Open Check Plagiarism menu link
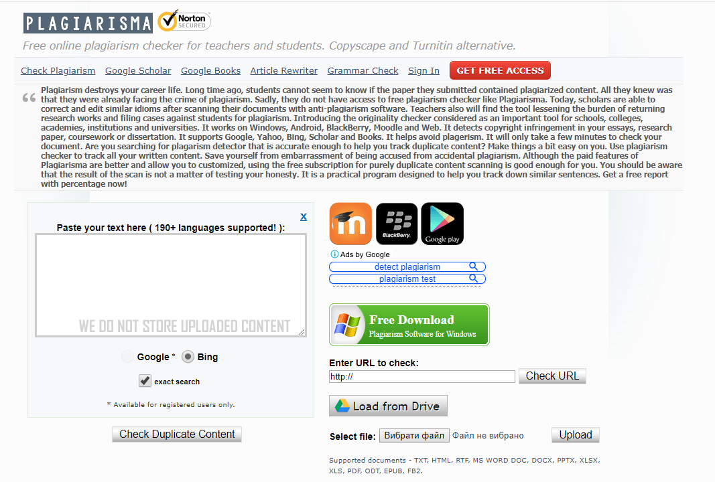The image size is (715, 482). [x=58, y=70]
